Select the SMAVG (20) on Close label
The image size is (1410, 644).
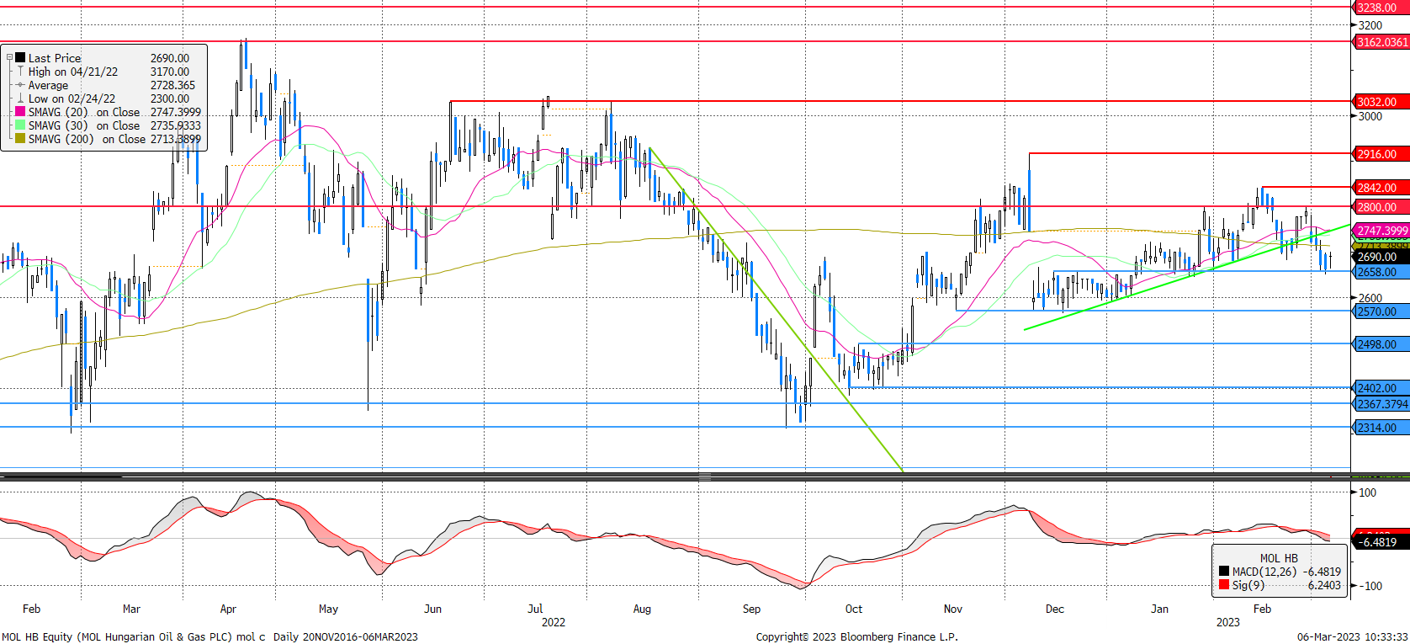pos(84,112)
